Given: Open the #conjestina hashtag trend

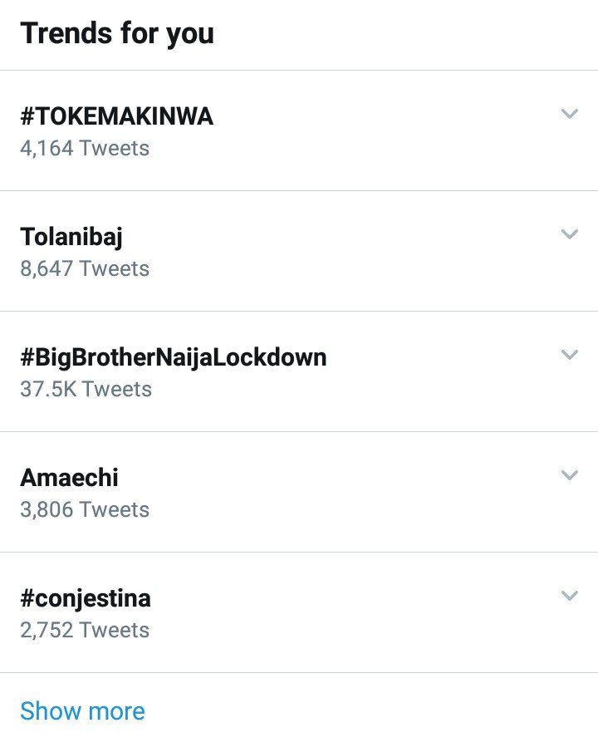Looking at the screenshot, I should click(86, 598).
